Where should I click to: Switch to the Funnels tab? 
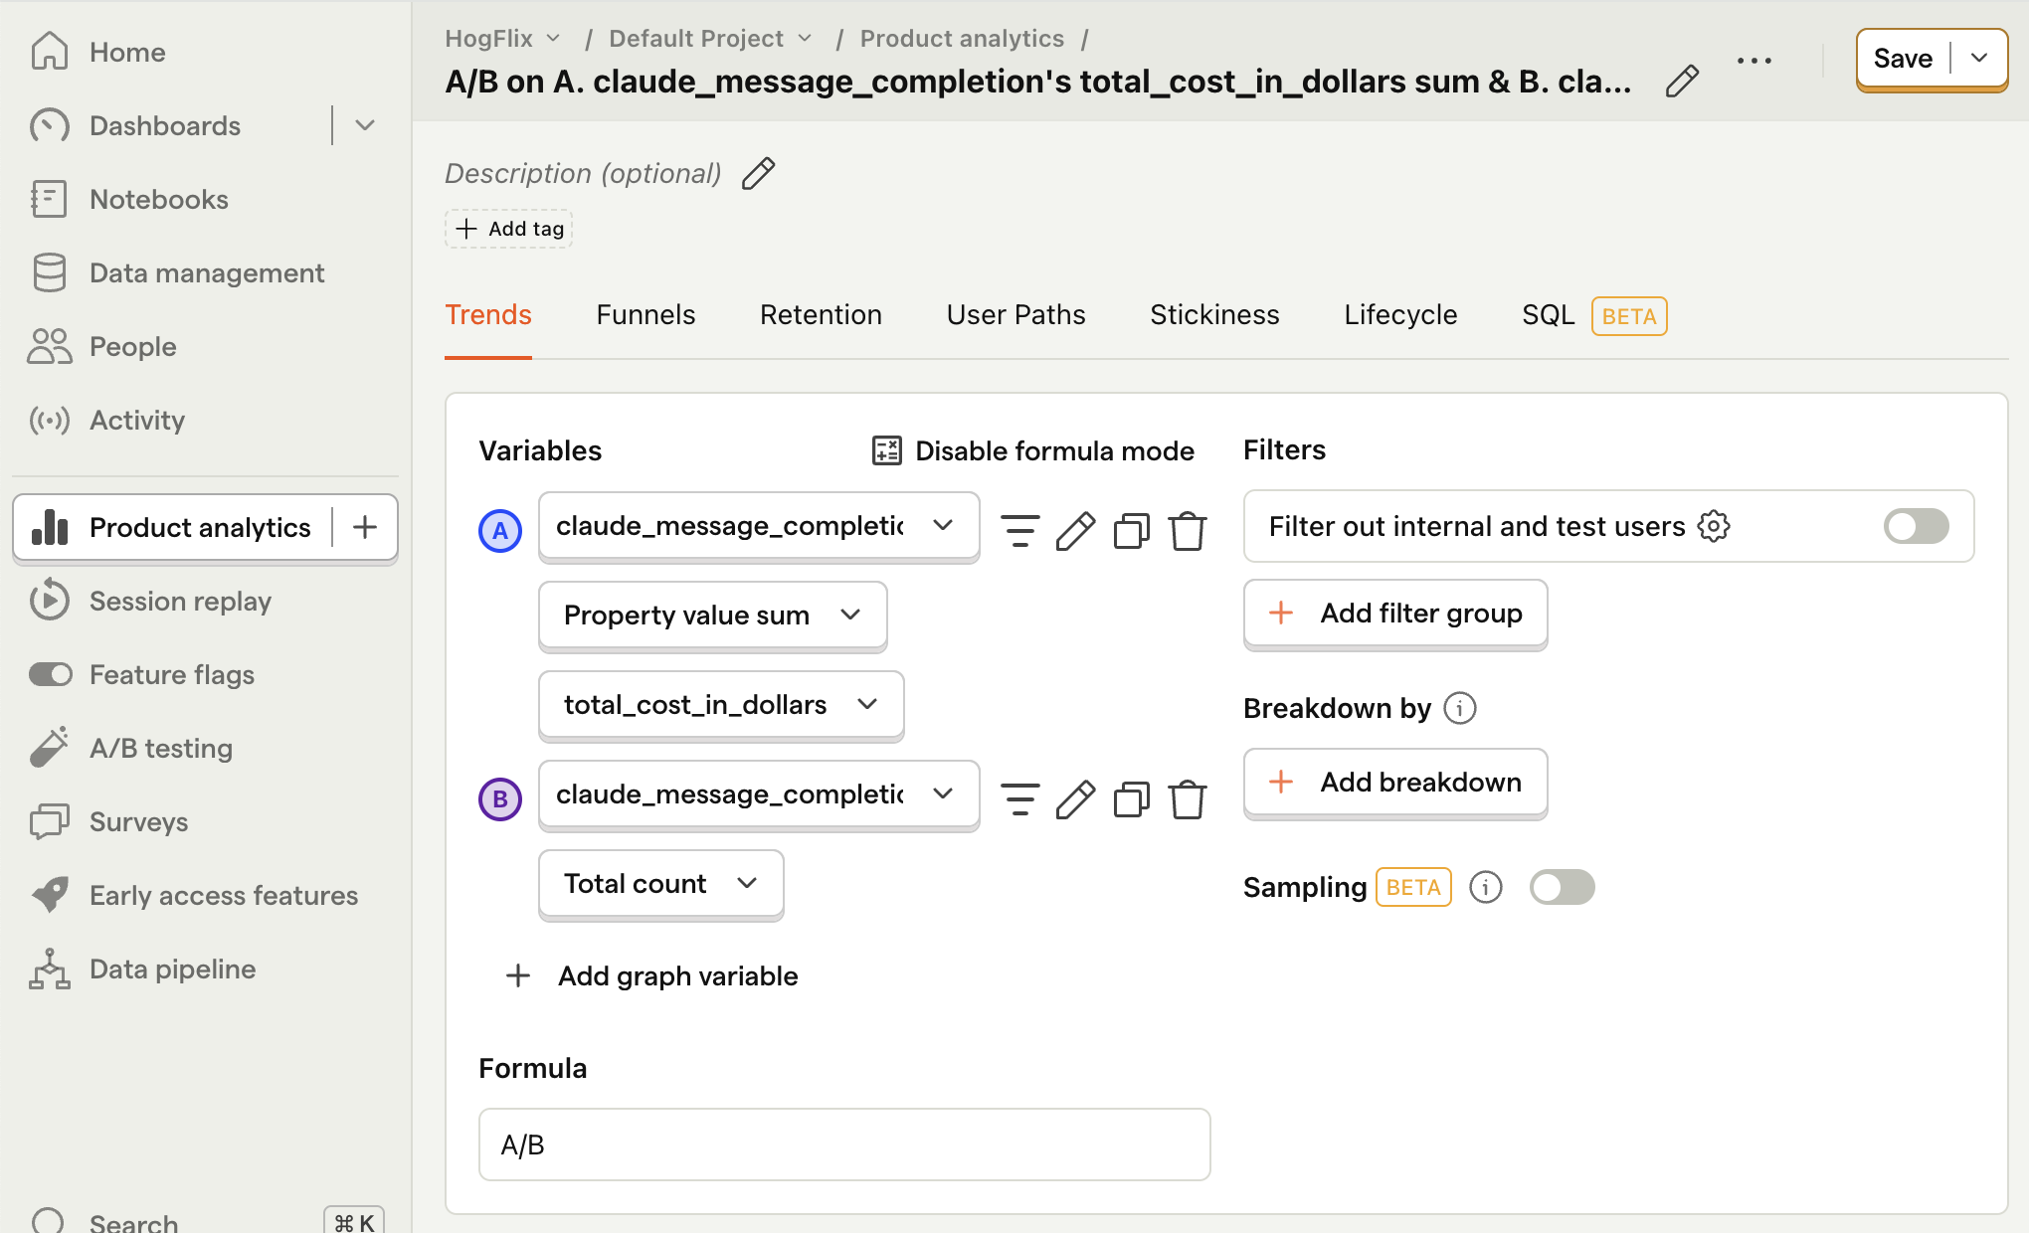click(x=645, y=314)
